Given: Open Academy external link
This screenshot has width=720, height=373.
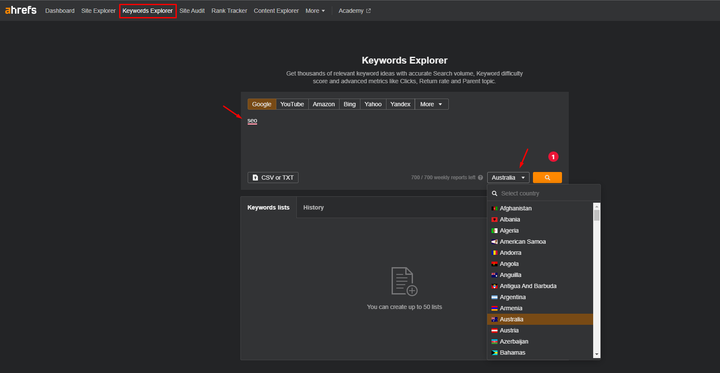Looking at the screenshot, I should tap(354, 11).
